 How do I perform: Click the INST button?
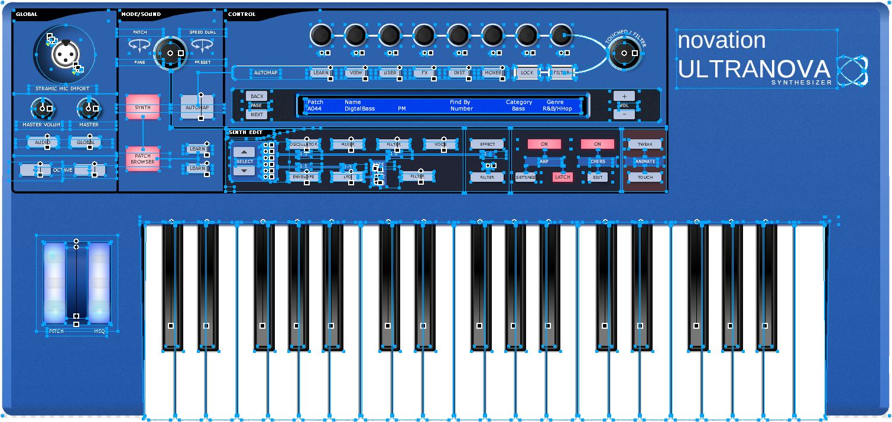point(458,73)
